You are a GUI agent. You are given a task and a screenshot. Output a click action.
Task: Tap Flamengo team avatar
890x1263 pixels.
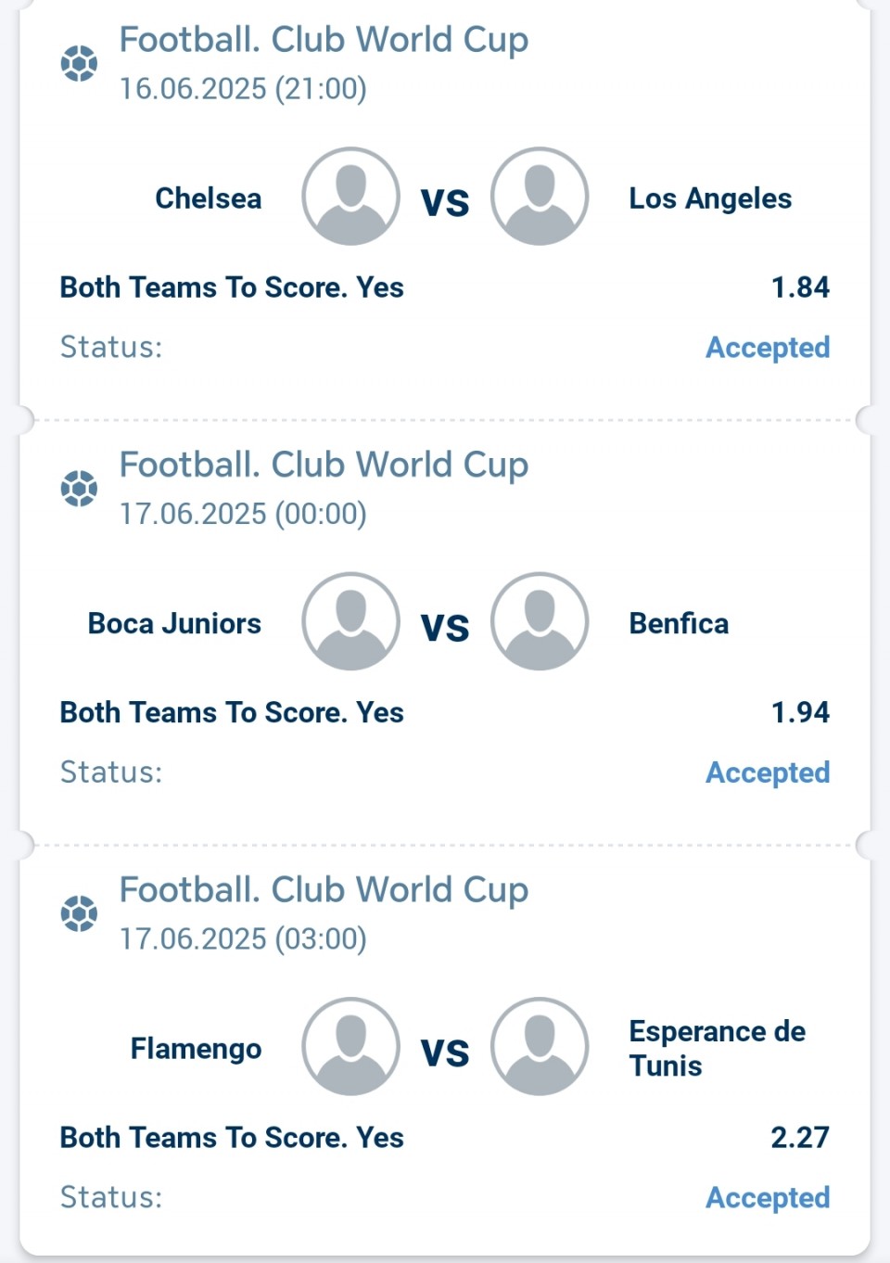coord(351,1047)
